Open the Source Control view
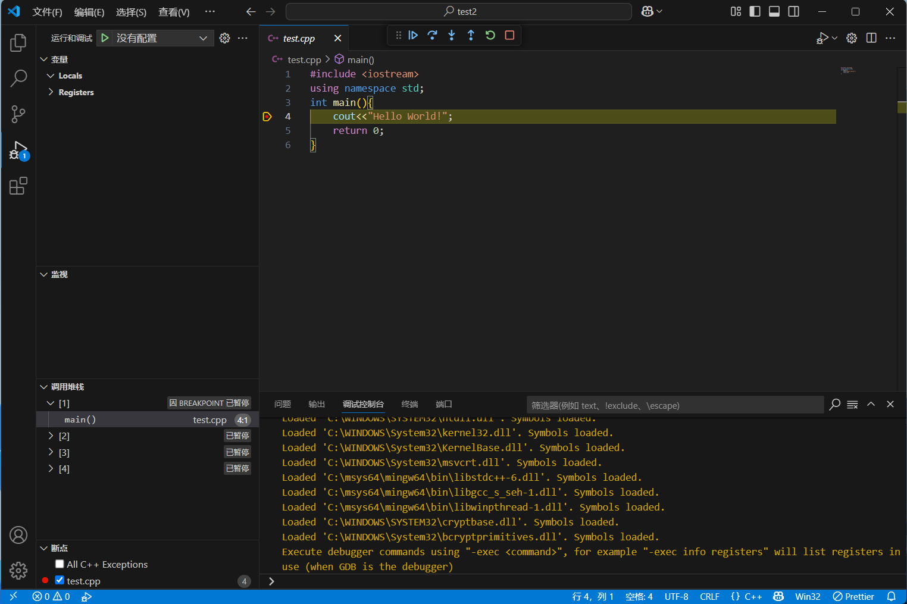This screenshot has height=604, width=907. coord(18,114)
